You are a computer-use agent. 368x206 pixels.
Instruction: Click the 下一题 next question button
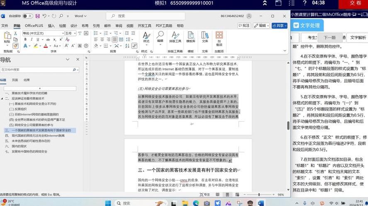point(330,38)
